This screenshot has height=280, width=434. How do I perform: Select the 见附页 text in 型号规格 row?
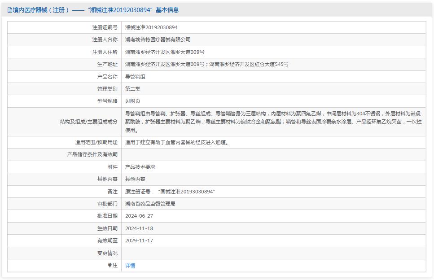point(132,101)
